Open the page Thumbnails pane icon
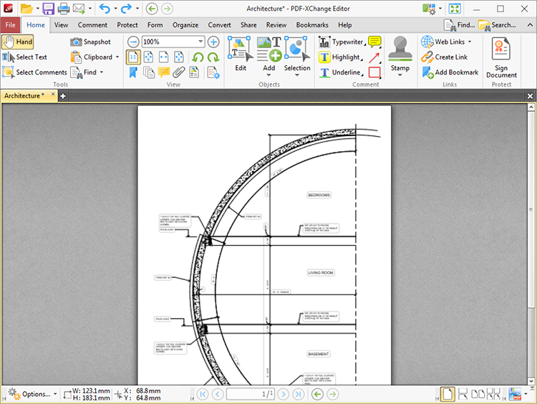The image size is (537, 404). [148, 72]
